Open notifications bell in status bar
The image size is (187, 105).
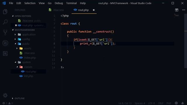click(182, 103)
